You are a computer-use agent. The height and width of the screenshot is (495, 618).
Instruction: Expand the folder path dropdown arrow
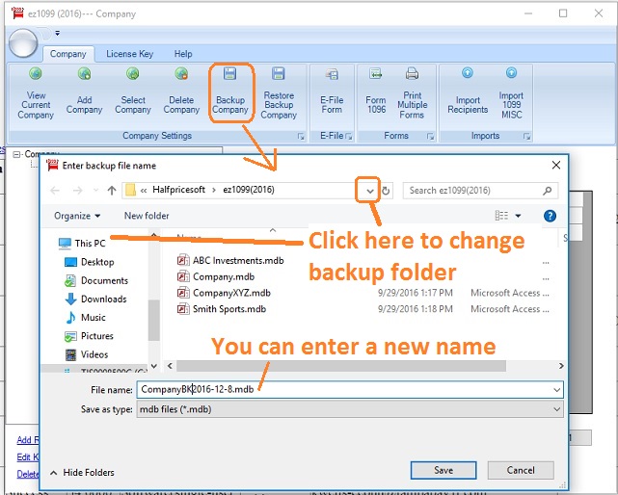[x=370, y=191]
